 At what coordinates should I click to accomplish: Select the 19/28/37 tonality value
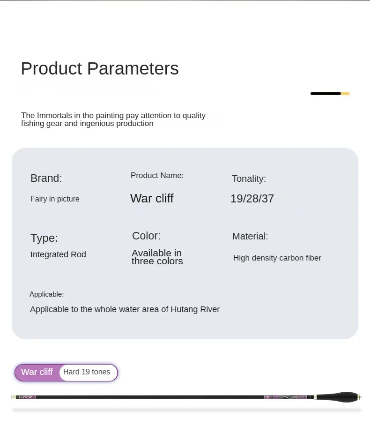point(252,199)
